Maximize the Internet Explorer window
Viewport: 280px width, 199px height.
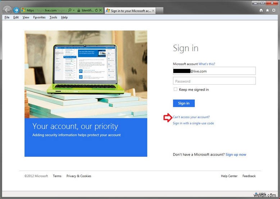coord(262,3)
